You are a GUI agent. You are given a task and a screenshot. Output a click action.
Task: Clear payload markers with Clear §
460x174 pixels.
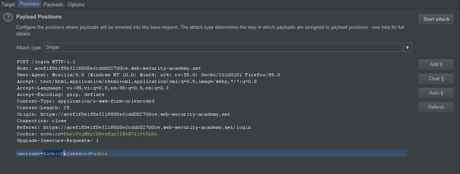[x=436, y=79]
